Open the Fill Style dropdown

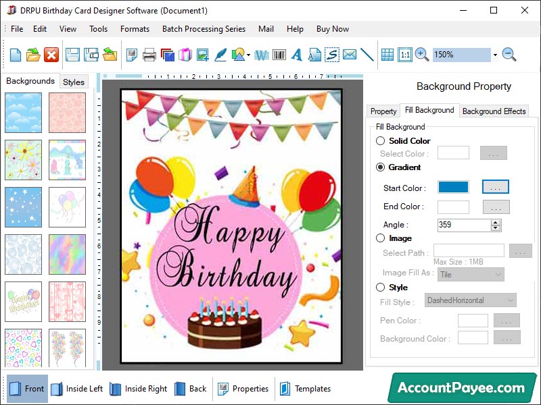pyautogui.click(x=471, y=300)
